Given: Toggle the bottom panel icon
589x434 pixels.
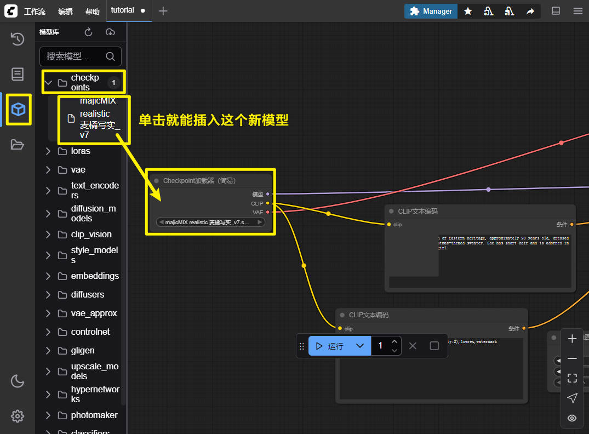Looking at the screenshot, I should pos(556,11).
